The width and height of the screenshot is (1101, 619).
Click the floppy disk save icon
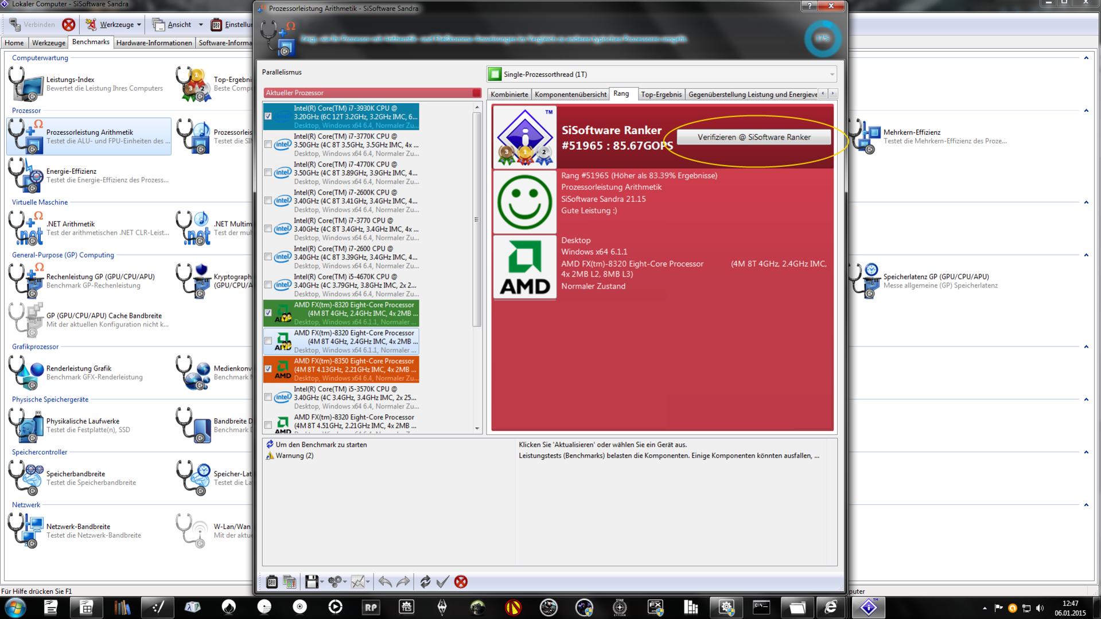point(312,582)
